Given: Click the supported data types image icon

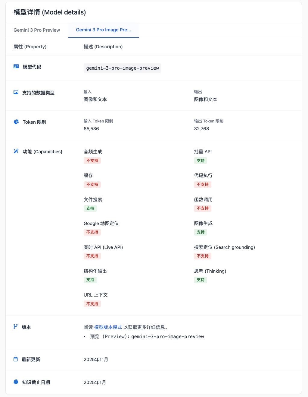Looking at the screenshot, I should coord(16,92).
